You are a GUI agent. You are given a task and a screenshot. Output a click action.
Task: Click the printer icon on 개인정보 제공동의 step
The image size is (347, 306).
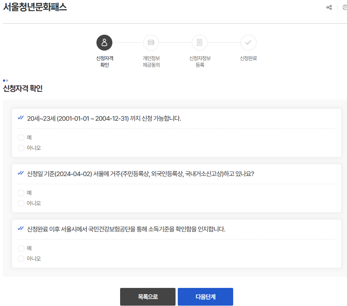point(151,42)
